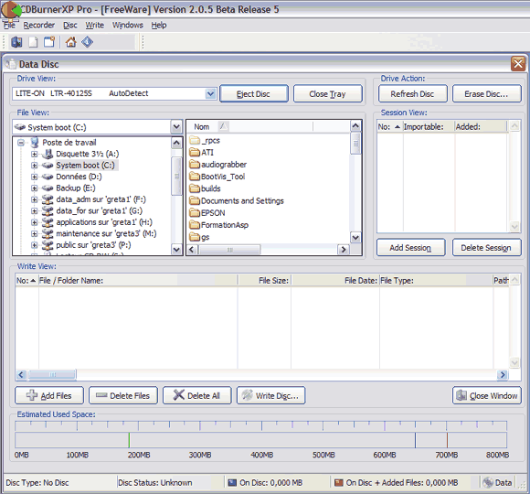The height and width of the screenshot is (494, 530).
Task: Click the BootVis_Tool folder icon
Action: click(x=195, y=177)
